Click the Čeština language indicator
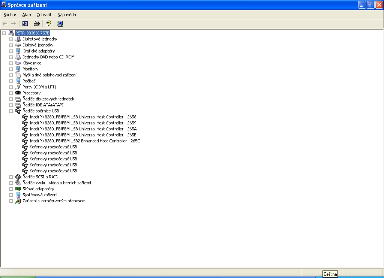The height and width of the screenshot is (278, 384). [x=330, y=274]
